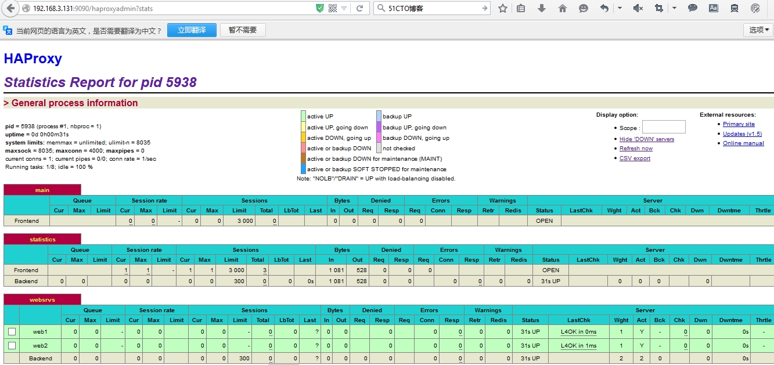Reload the page with the refresh icon
The image size is (774, 365).
tap(358, 9)
